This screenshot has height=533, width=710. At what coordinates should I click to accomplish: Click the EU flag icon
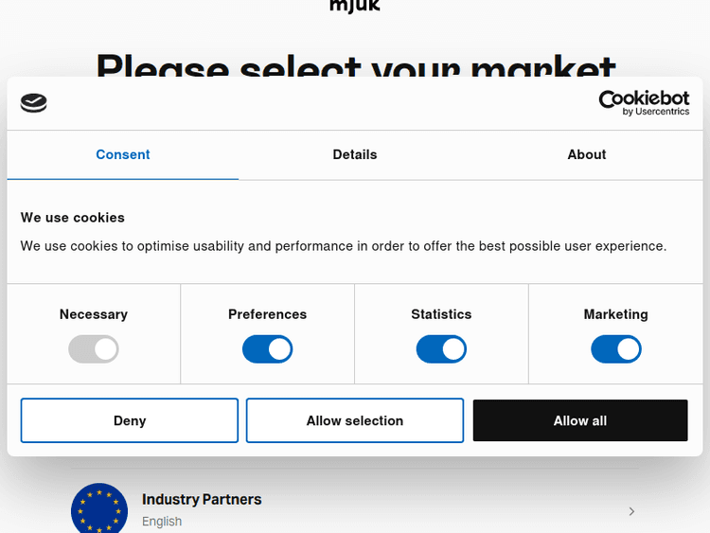click(99, 509)
